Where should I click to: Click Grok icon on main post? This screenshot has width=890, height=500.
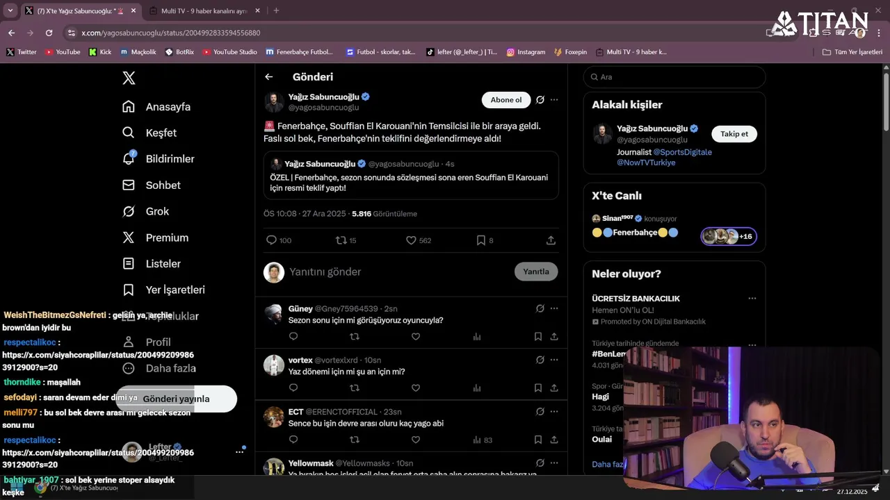[x=540, y=100]
